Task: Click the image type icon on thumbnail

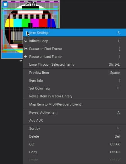Action: pos(27,4)
